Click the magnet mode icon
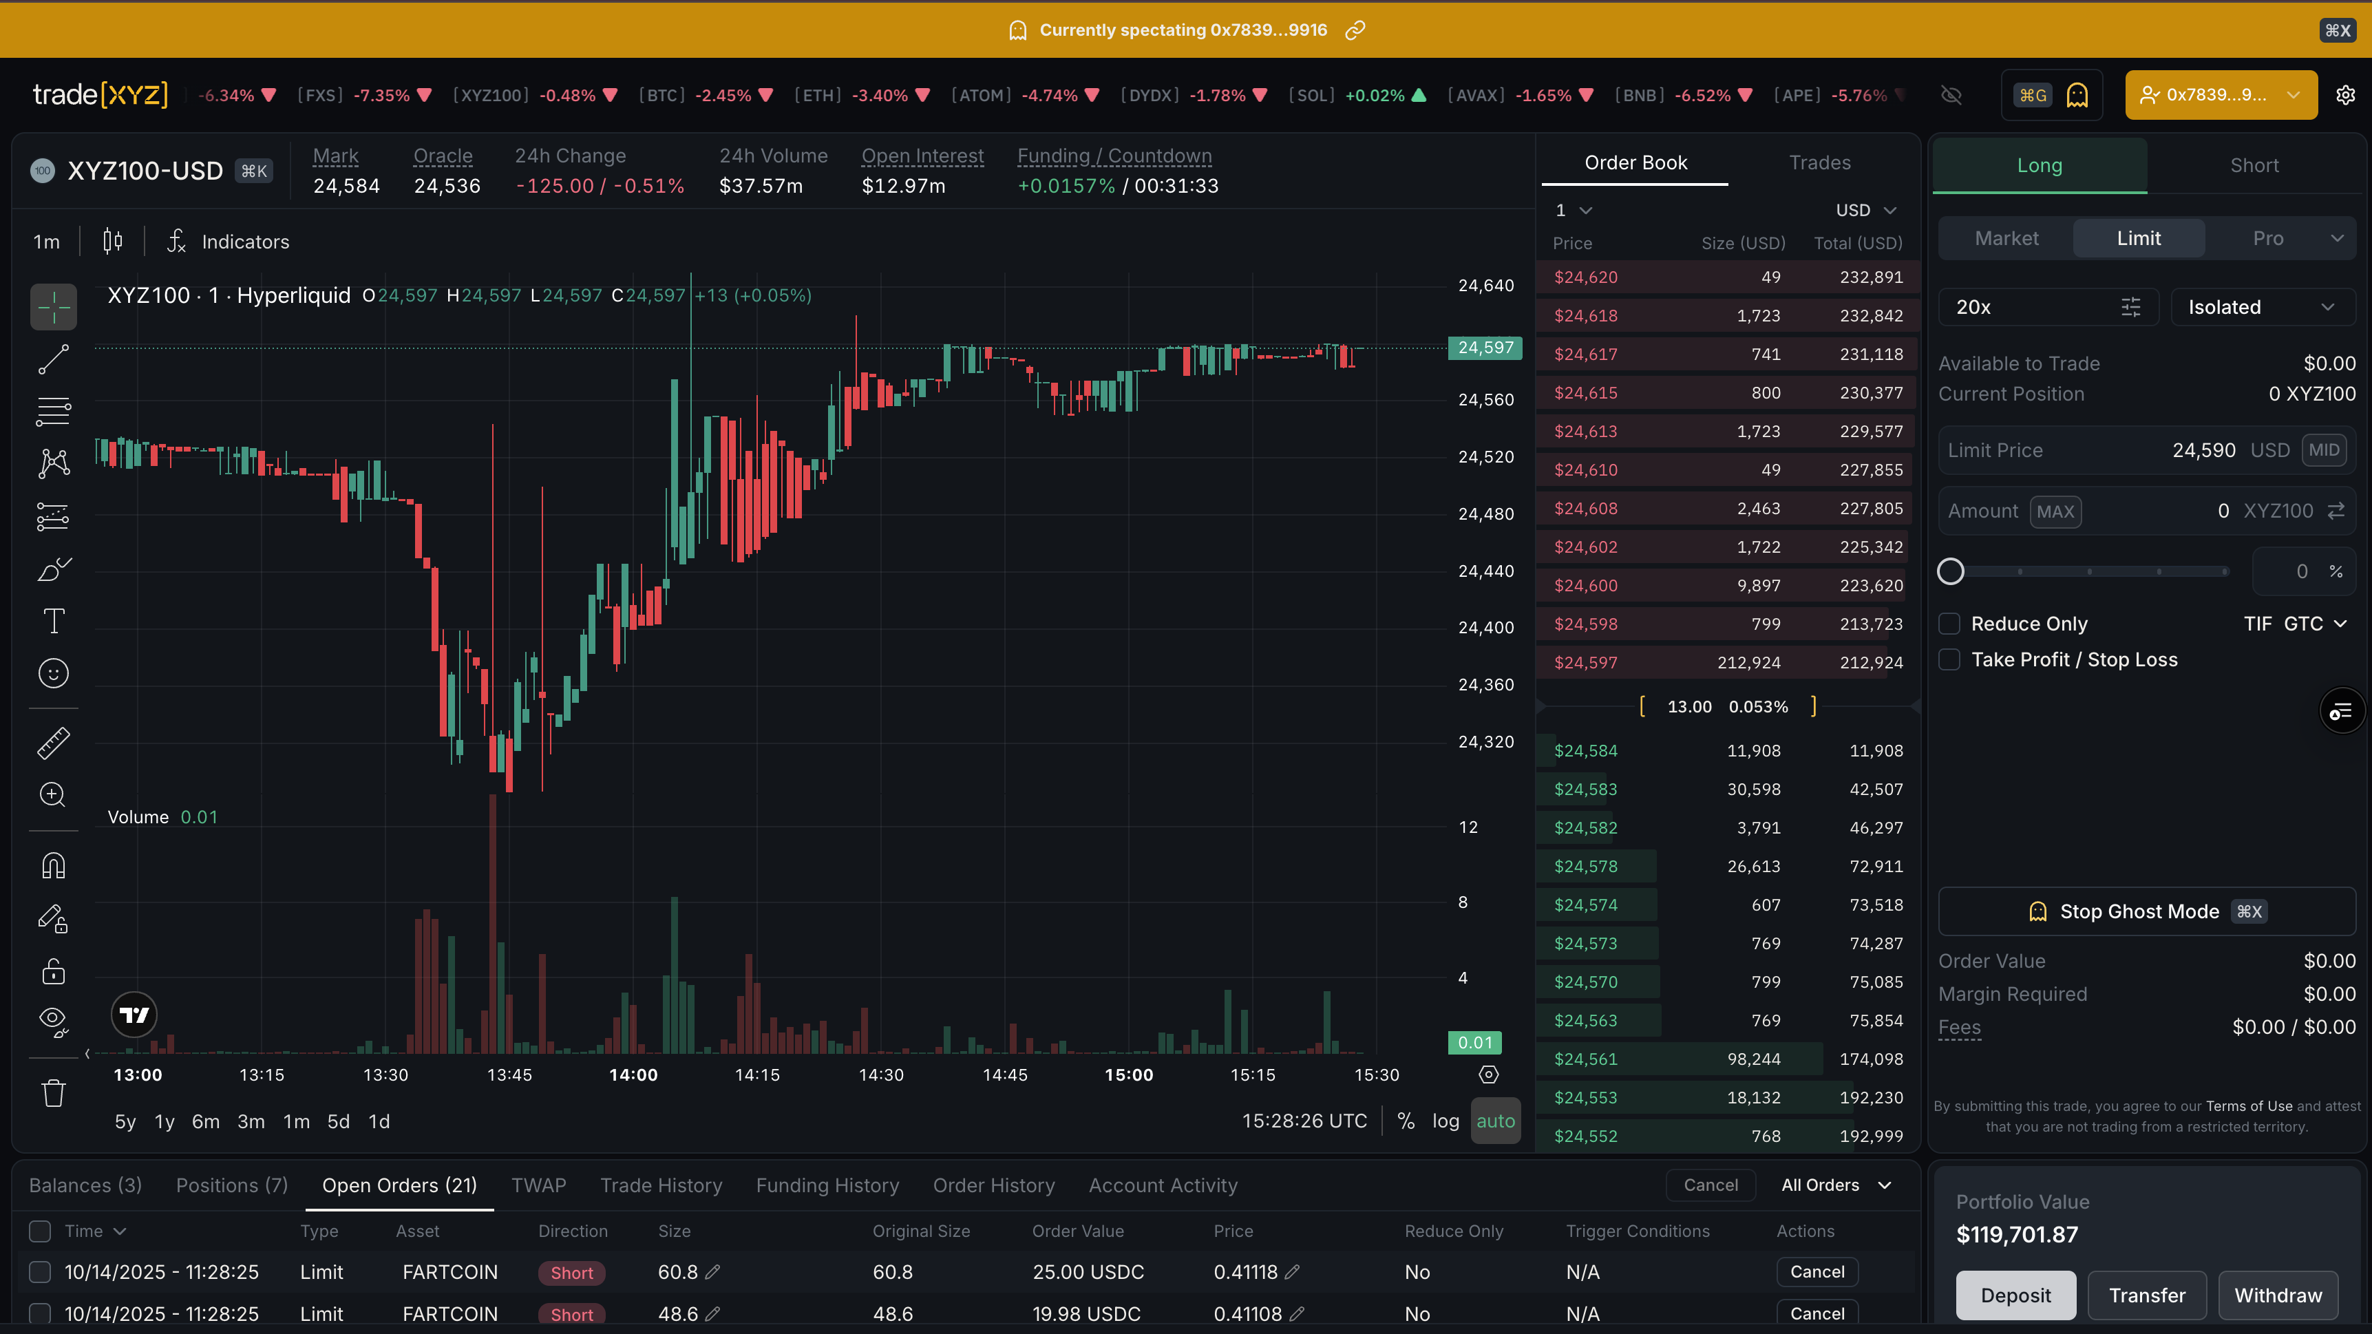The image size is (2372, 1334). point(54,867)
